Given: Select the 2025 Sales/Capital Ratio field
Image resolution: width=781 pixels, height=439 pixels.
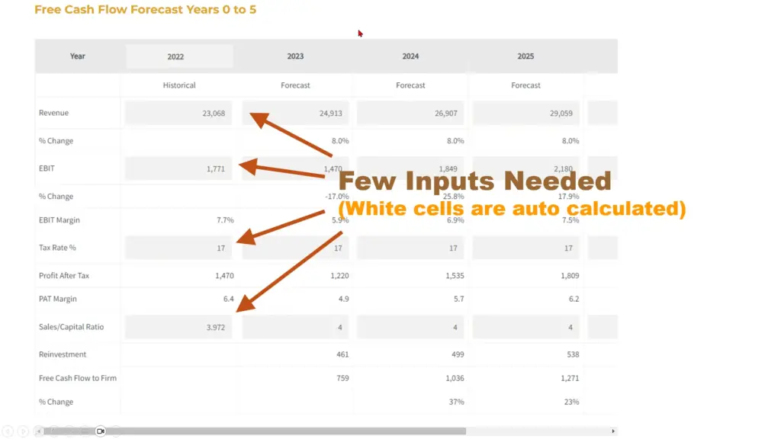Looking at the screenshot, I should [525, 327].
